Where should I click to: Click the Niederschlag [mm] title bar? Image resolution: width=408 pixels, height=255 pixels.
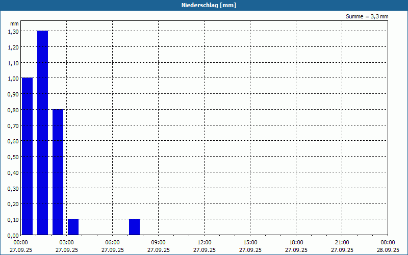point(204,5)
